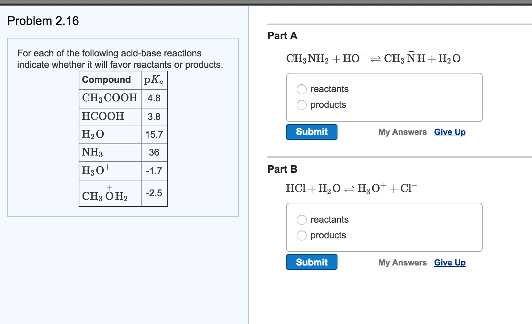Viewport: 532px width, 324px height.
Task: Open "Give Up" link for Part A
Action: tap(450, 132)
